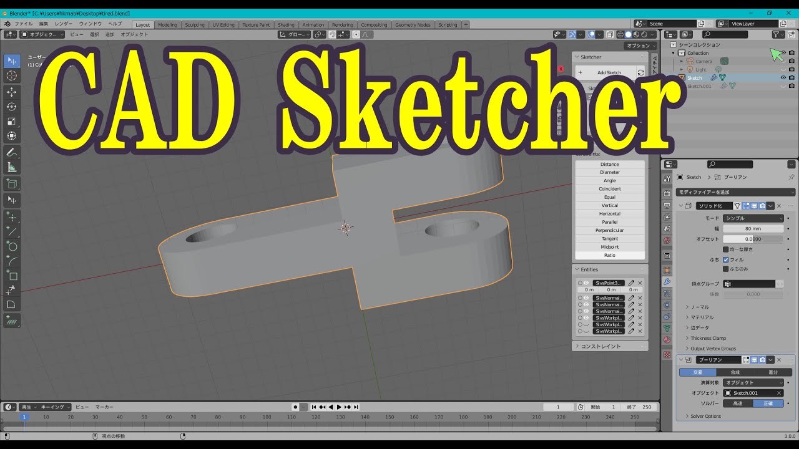The width and height of the screenshot is (799, 449).
Task: Click the Coincident constraint button
Action: point(610,189)
